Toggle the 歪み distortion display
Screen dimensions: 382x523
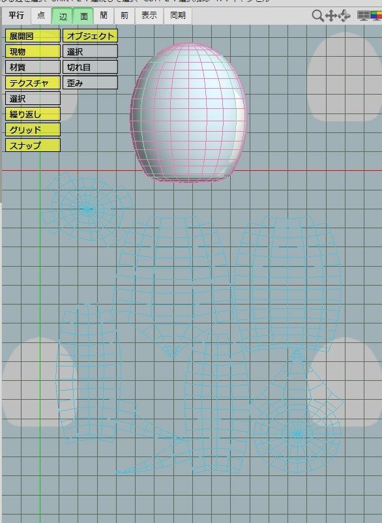click(x=91, y=83)
